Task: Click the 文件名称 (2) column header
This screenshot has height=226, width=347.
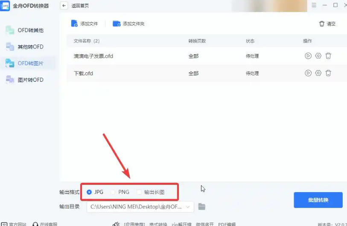Action: (x=87, y=41)
